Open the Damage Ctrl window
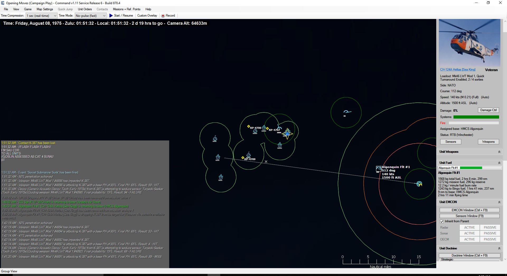Image resolution: width=507 pixels, height=276 pixels. (x=488, y=110)
